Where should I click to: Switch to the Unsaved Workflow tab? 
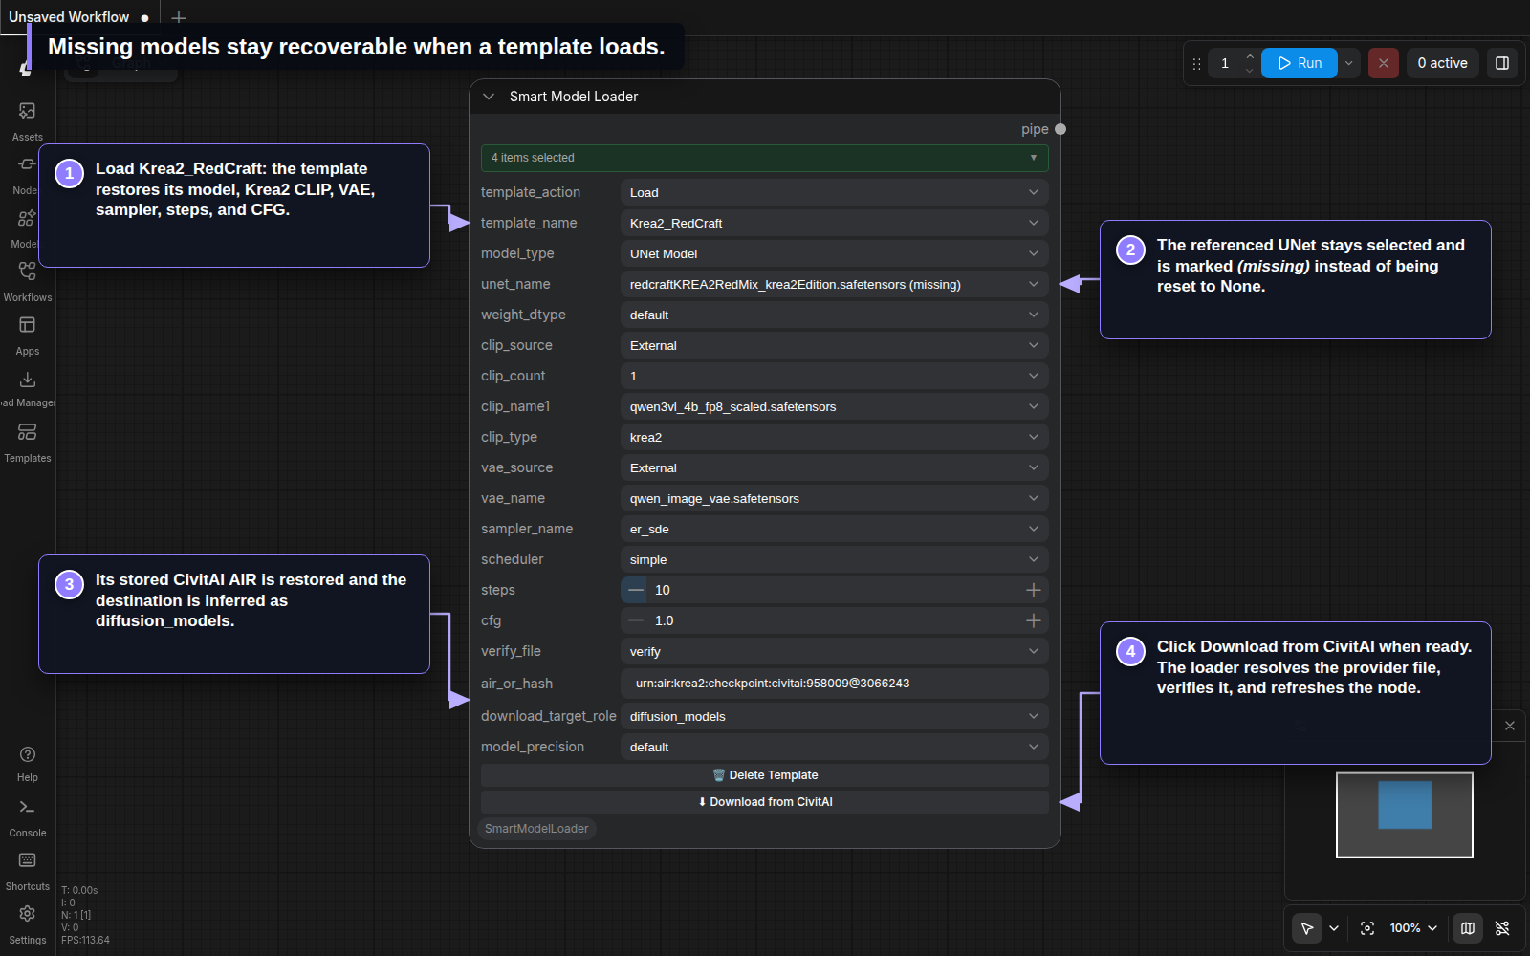78,17
